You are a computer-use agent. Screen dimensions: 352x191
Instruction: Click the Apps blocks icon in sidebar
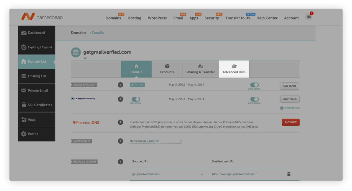click(x=24, y=119)
